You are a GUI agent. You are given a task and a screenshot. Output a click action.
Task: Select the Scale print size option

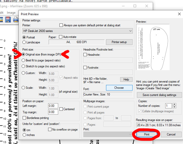point(23,88)
